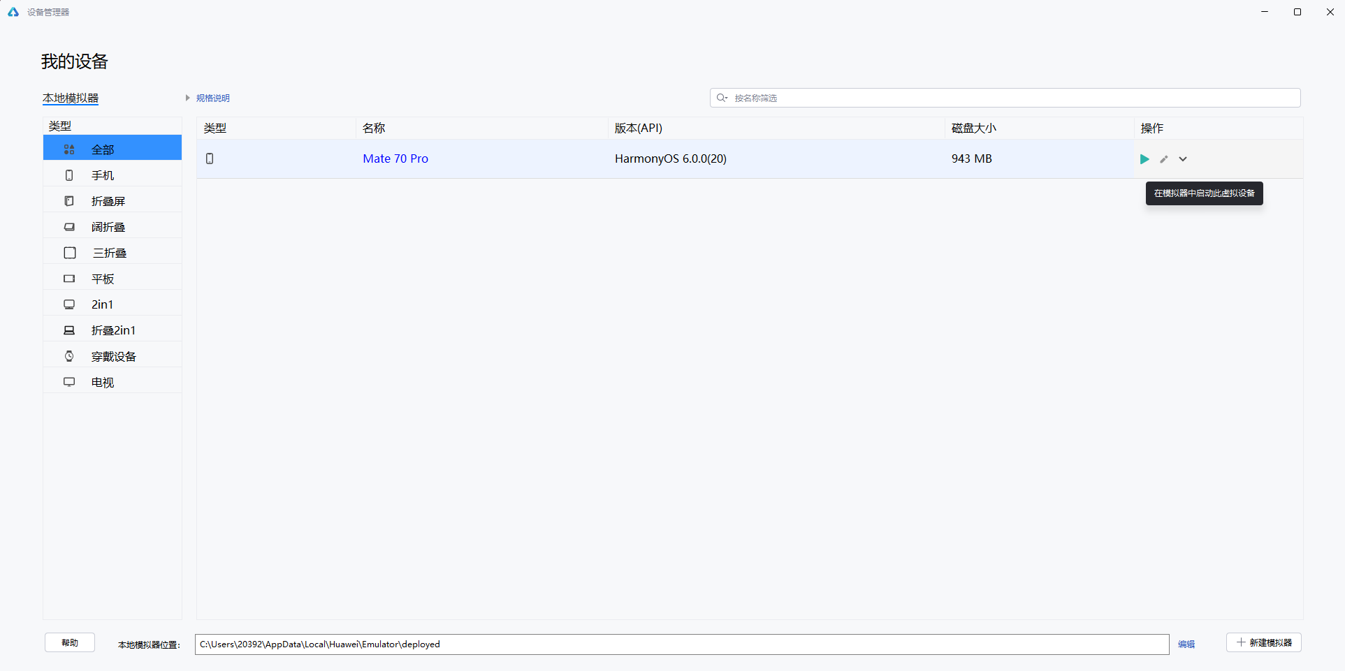This screenshot has width=1345, height=671.
Task: Click the local emulator path field
Action: click(682, 644)
